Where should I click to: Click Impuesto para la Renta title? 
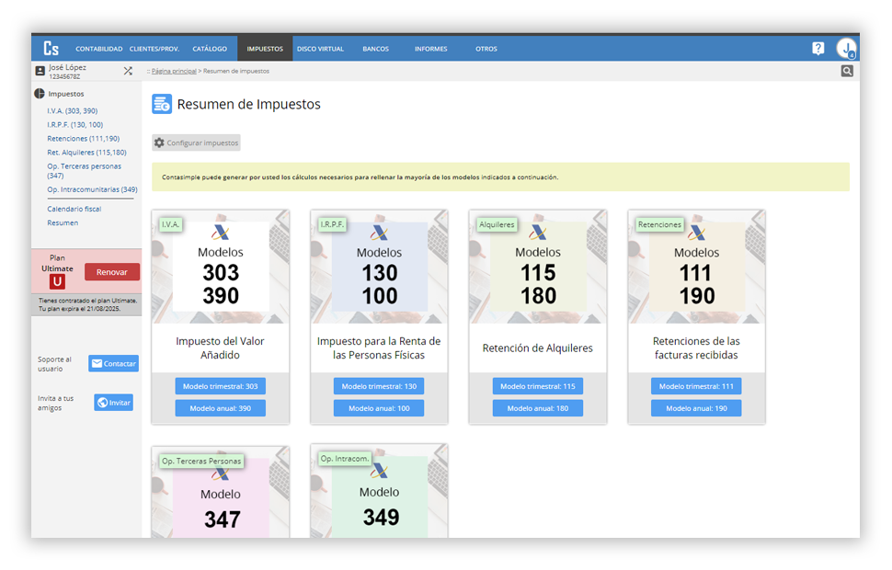379,348
